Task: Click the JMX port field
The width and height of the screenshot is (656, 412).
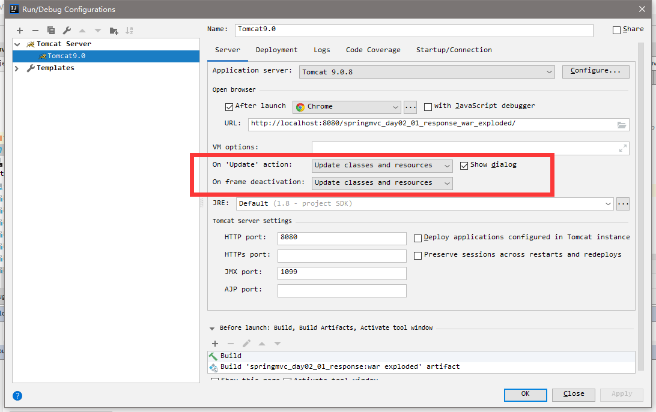Action: point(342,273)
